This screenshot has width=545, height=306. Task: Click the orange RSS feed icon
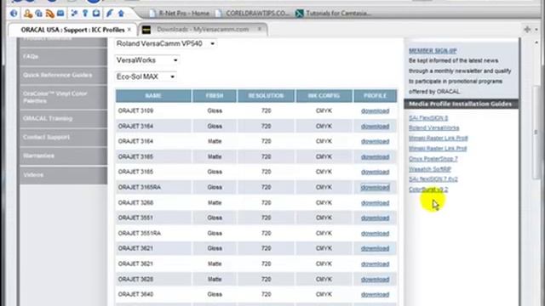[50, 14]
